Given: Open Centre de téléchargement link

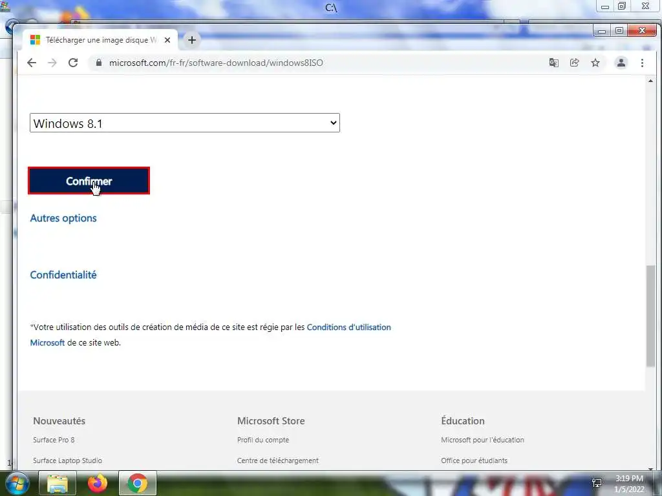Looking at the screenshot, I should click(278, 460).
